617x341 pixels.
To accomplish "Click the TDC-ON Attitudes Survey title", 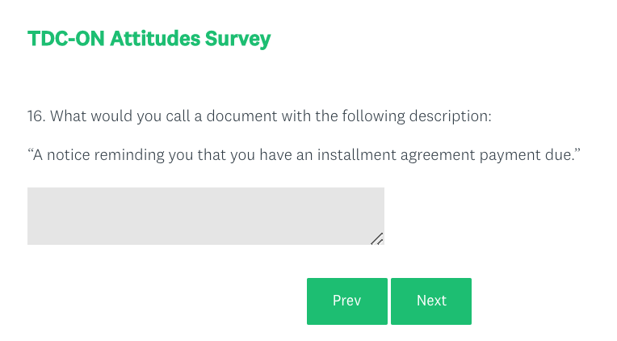I will click(149, 39).
